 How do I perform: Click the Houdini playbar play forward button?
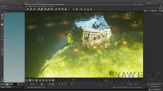pyautogui.click(x=9, y=84)
